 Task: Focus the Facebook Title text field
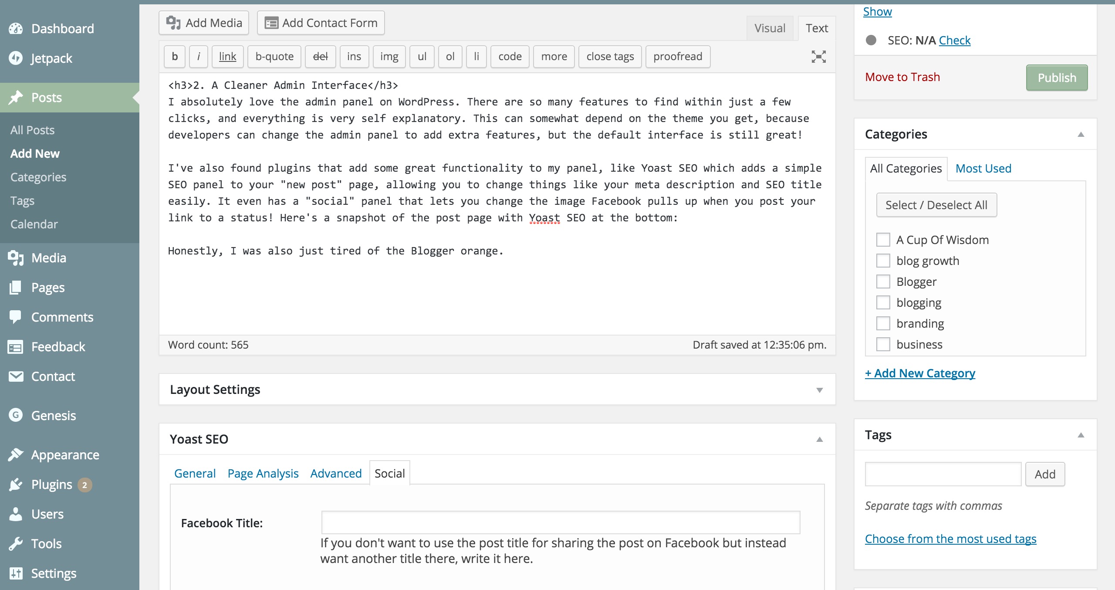pyautogui.click(x=561, y=522)
